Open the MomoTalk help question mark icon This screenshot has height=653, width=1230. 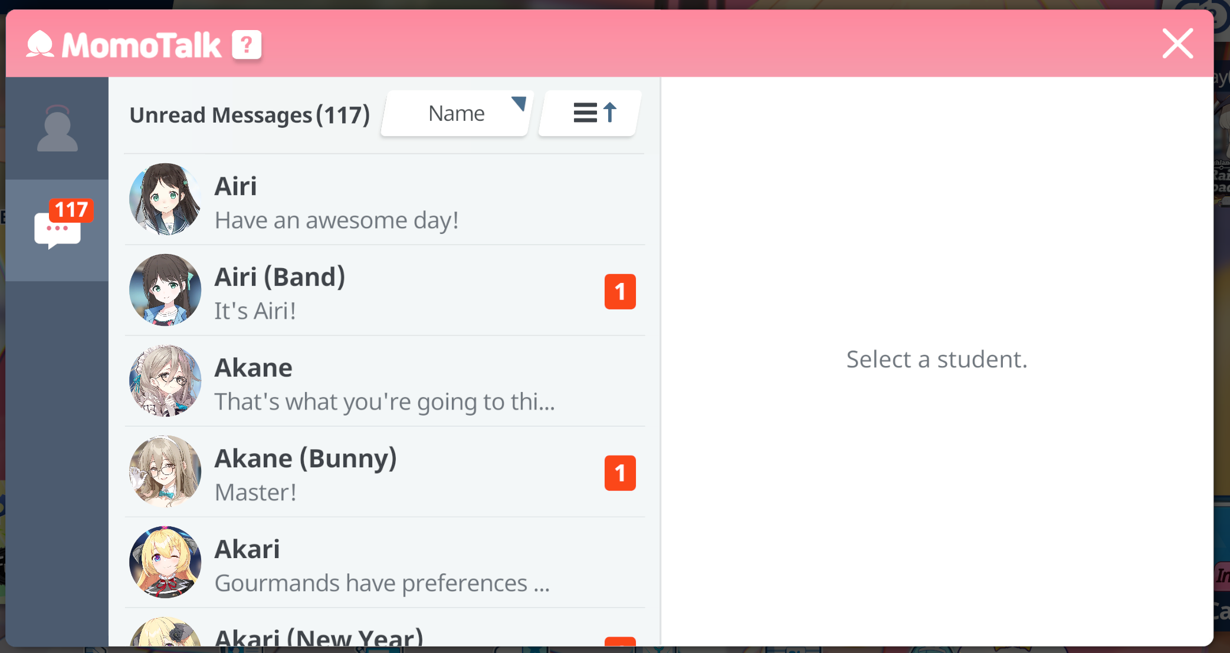coord(247,45)
